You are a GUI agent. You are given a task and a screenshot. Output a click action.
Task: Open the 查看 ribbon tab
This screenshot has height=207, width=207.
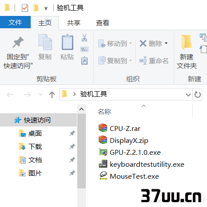103,23
